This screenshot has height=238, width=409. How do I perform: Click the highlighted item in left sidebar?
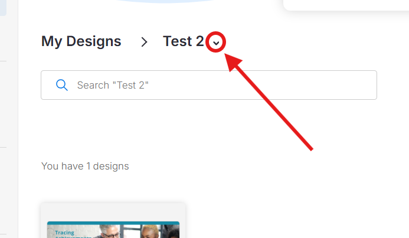[x=3, y=7]
